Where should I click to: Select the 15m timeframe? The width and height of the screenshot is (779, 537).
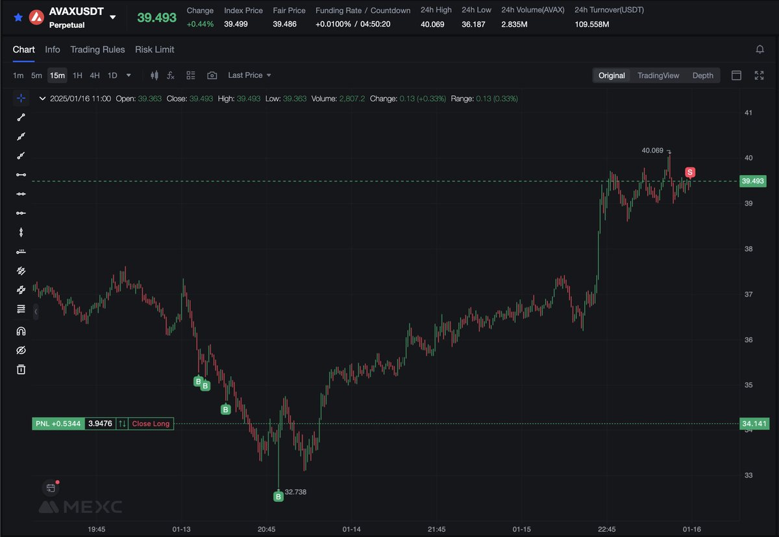[x=58, y=75]
